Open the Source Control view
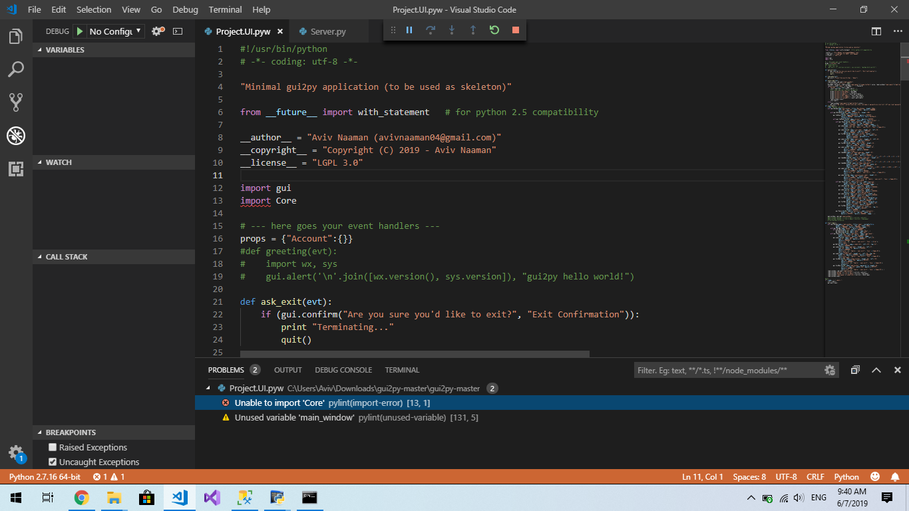 click(16, 102)
